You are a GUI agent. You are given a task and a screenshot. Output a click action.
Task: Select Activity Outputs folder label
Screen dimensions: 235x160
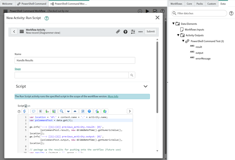(195, 35)
